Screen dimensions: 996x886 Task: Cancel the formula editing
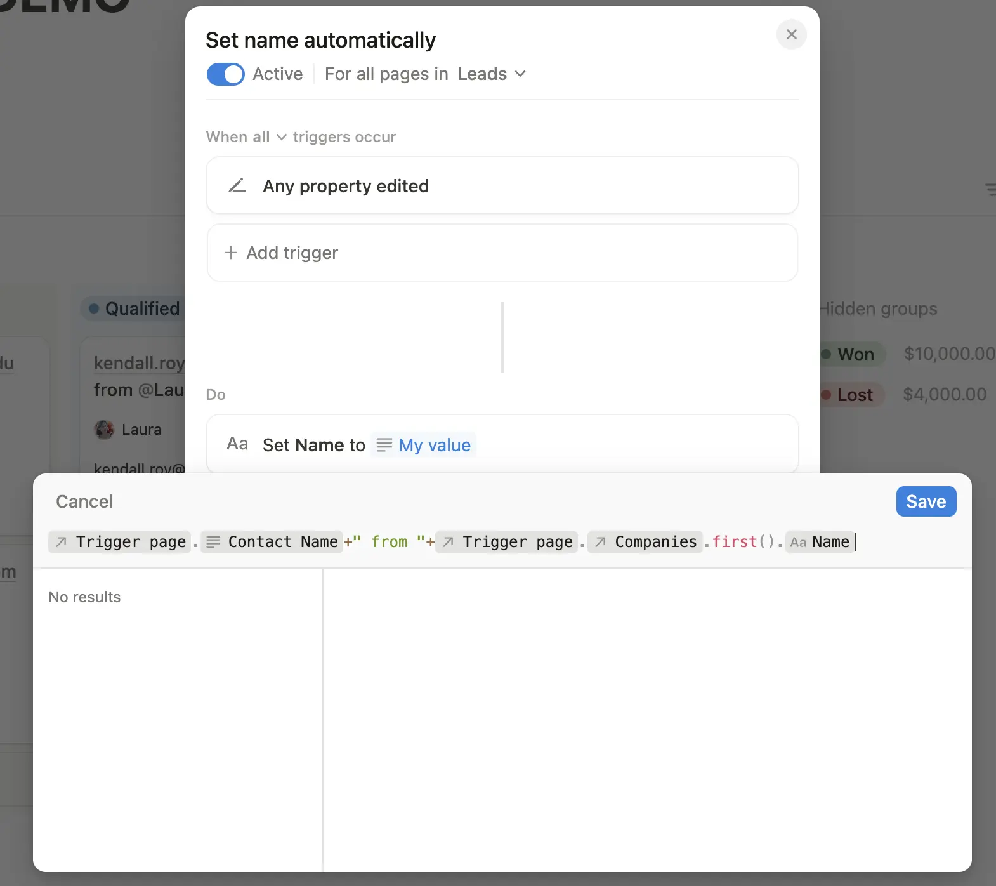(84, 501)
